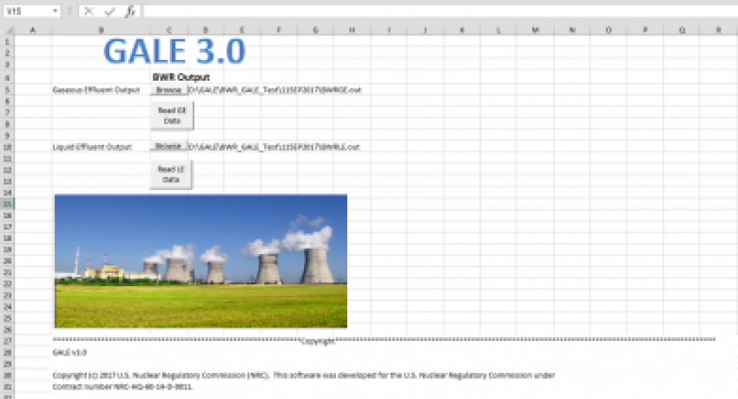Select column B header
The image size is (738, 399).
coord(102,30)
